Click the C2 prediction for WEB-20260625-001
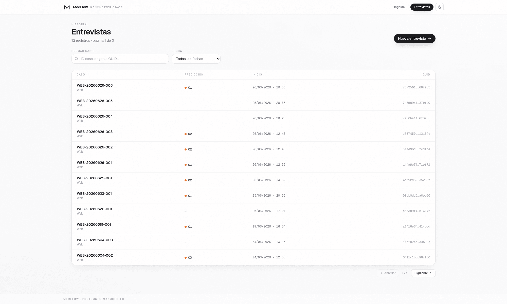Screen dimensions: 507x304 [188, 180]
